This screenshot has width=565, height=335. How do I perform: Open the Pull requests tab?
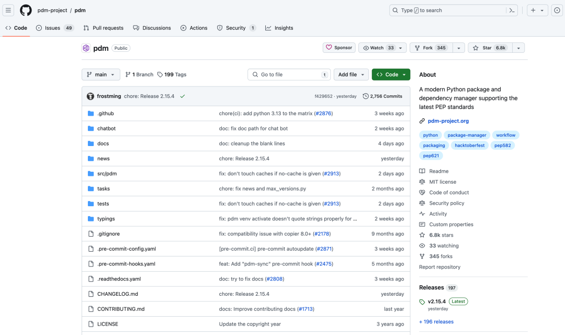tap(104, 28)
